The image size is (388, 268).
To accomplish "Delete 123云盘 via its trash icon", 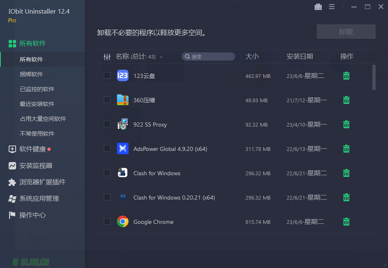I will coord(346,76).
